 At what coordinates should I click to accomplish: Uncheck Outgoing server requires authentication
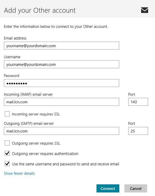[7, 153]
